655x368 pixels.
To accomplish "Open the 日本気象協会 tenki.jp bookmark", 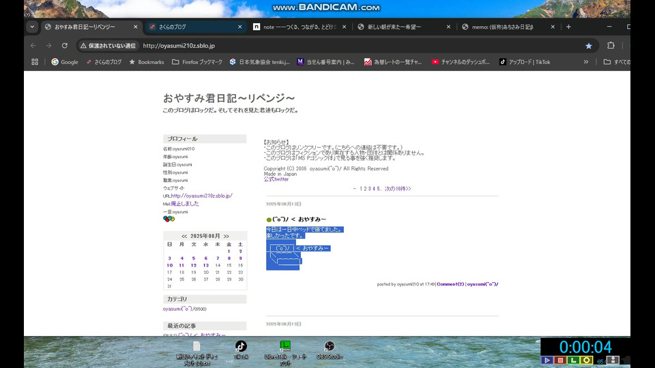I will click(260, 62).
